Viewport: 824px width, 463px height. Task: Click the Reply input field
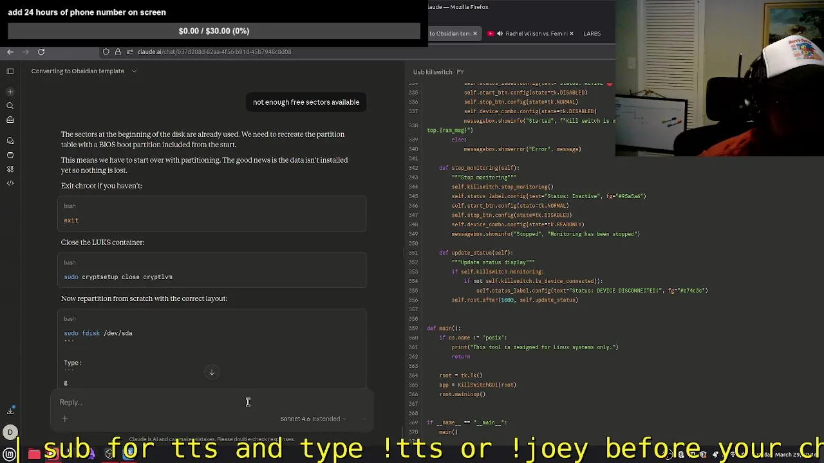212,403
